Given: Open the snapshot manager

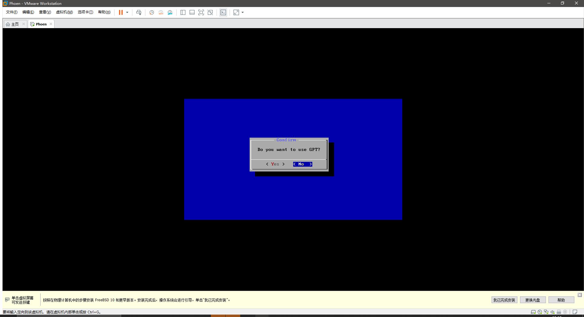Looking at the screenshot, I should [170, 12].
